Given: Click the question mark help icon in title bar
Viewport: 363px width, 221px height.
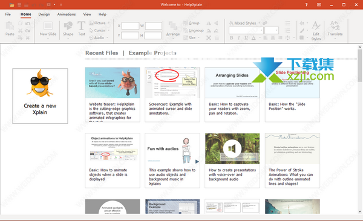Looking at the screenshot, I should 306,5.
